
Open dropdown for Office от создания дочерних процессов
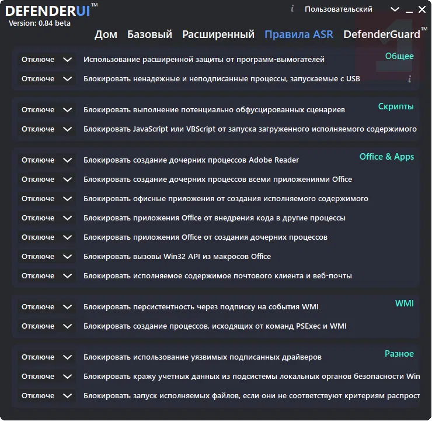point(47,237)
